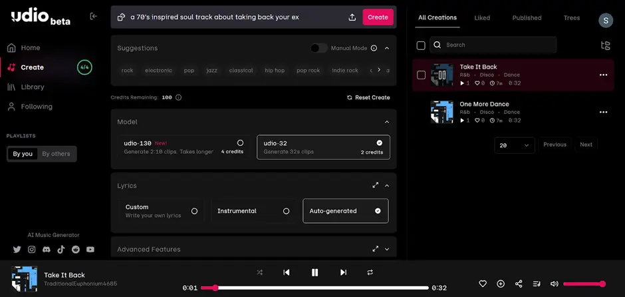
Task: Open the page size dropdown showing 20
Action: pos(514,145)
